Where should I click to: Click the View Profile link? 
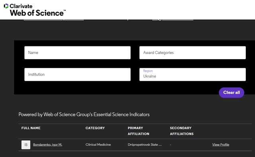(x=220, y=145)
